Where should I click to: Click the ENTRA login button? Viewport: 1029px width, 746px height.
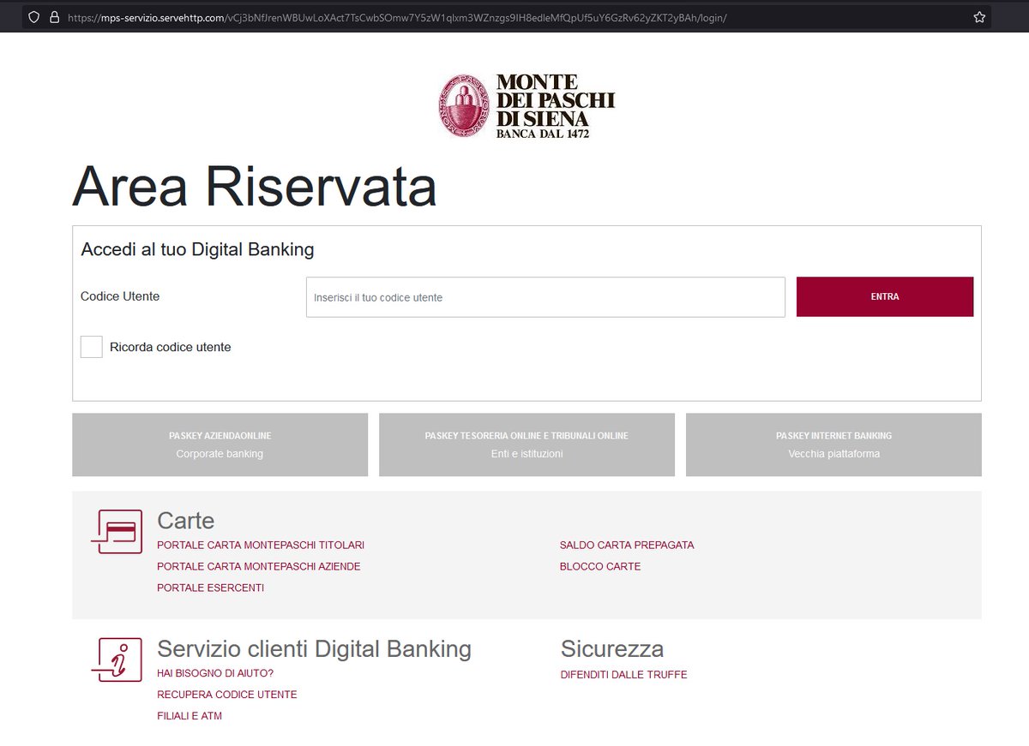click(x=885, y=297)
